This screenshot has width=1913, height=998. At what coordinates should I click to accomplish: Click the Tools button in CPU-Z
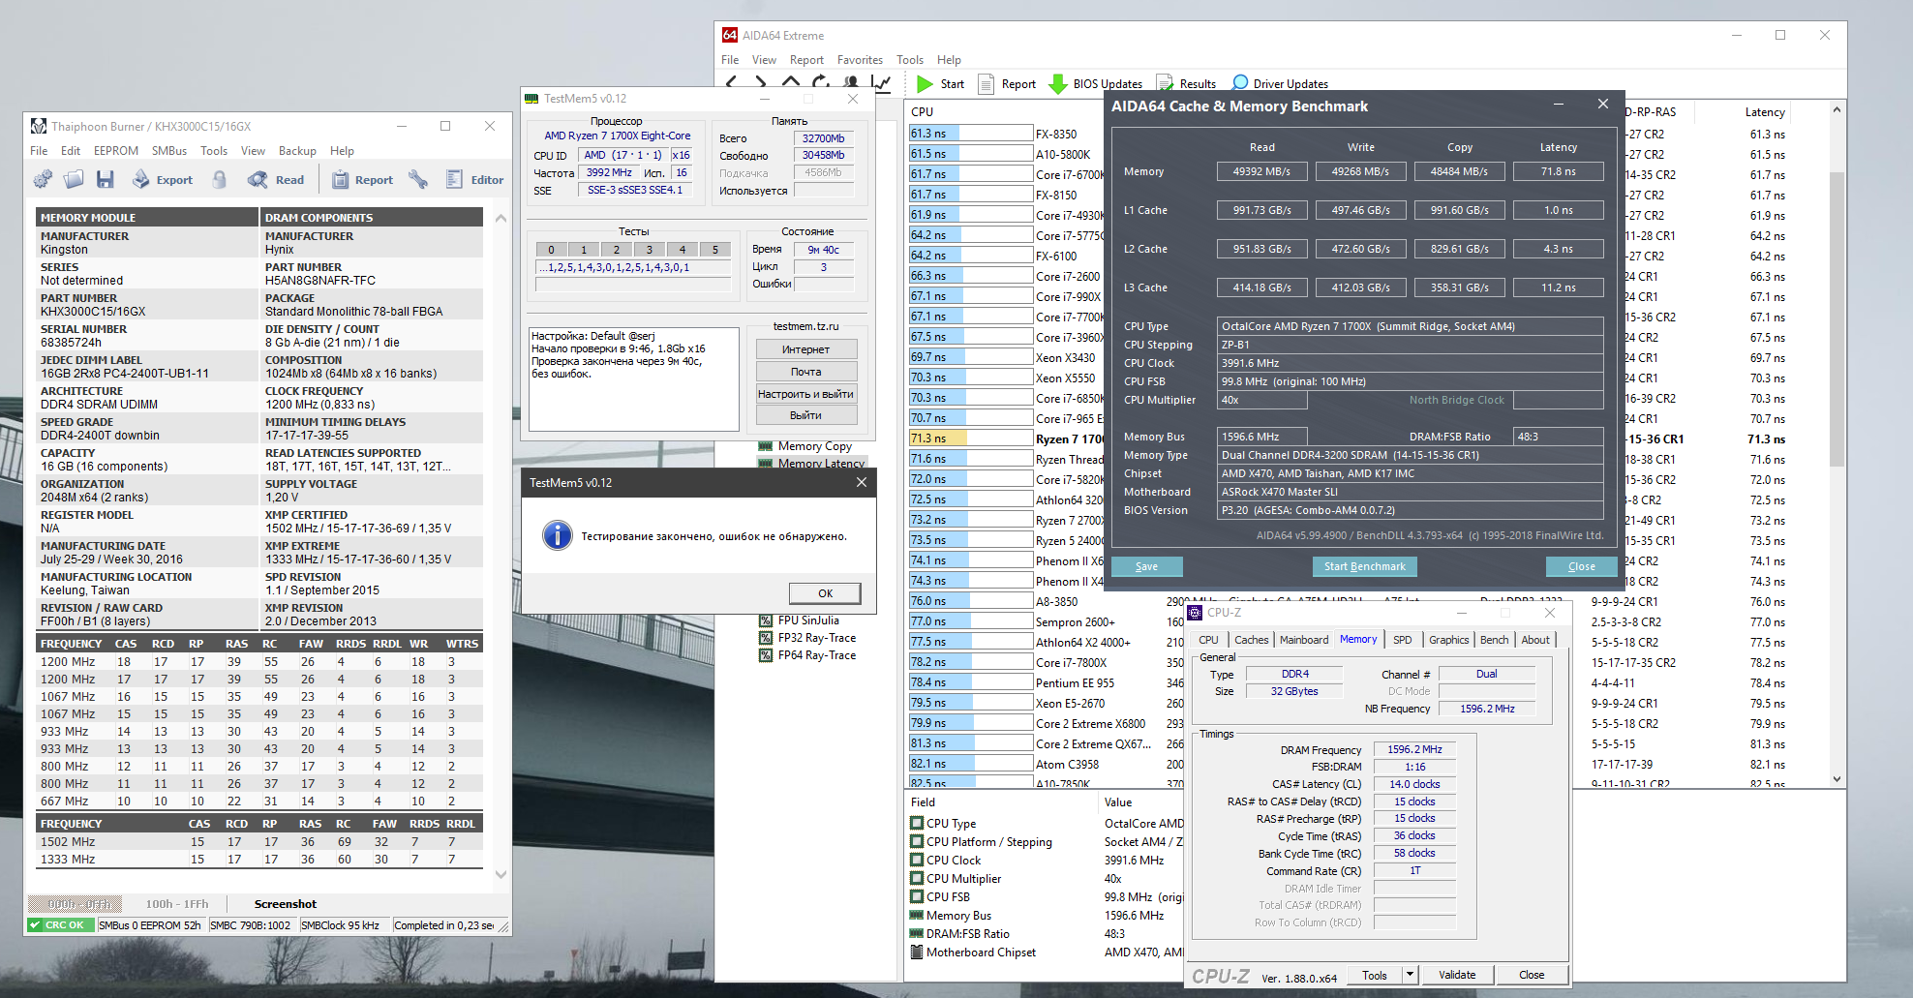1375,975
